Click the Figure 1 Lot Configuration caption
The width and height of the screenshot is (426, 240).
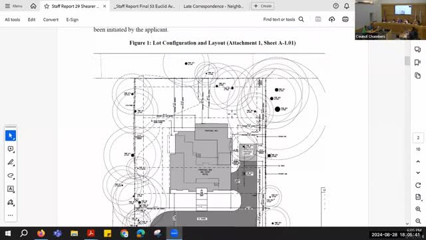(212, 43)
